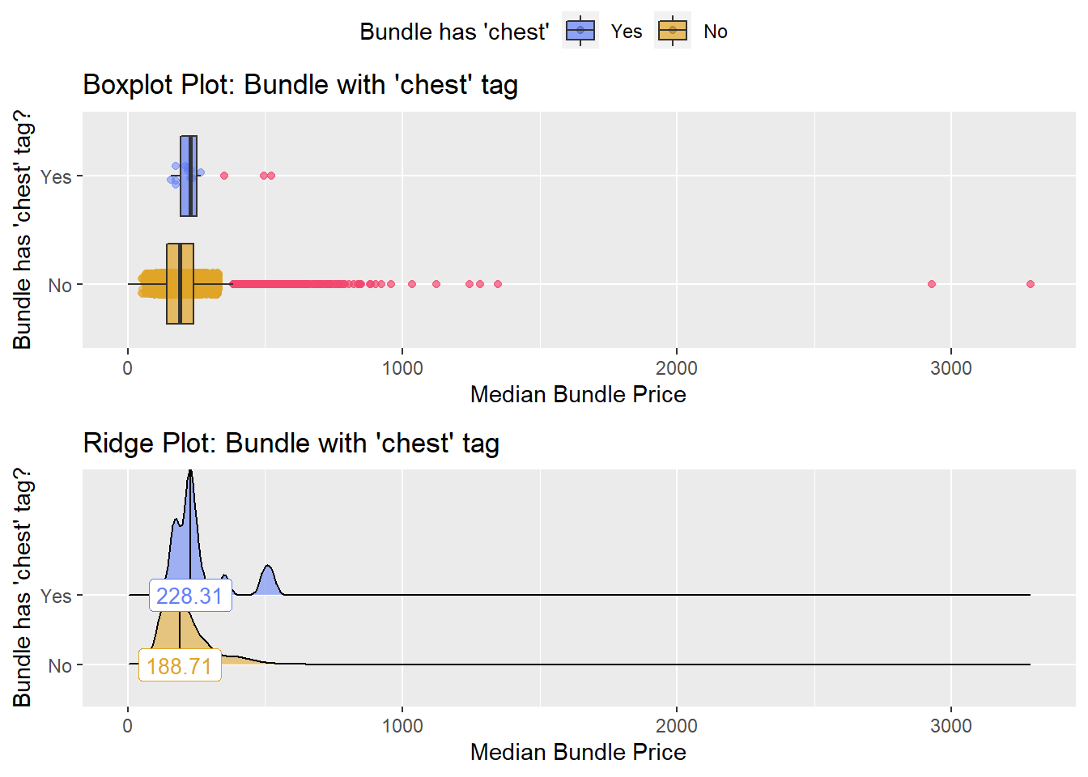Image resolution: width=1088 pixels, height=777 pixels.
Task: Click the 'Yes' y-axis label of boxplot
Action: pyautogui.click(x=56, y=176)
